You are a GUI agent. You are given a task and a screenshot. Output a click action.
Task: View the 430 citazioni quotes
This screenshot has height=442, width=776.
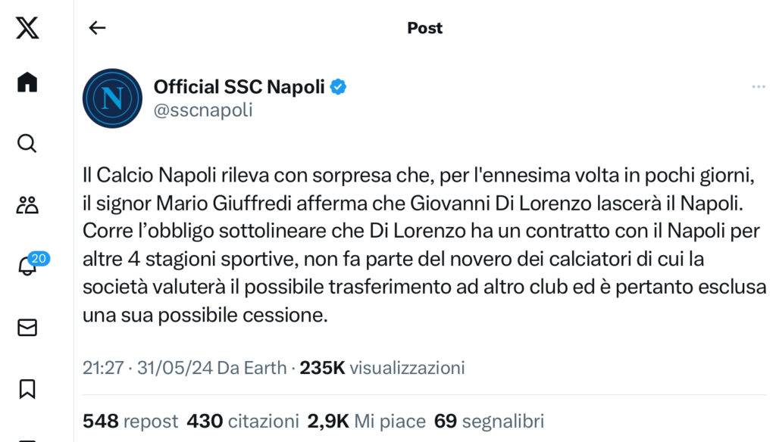242,421
